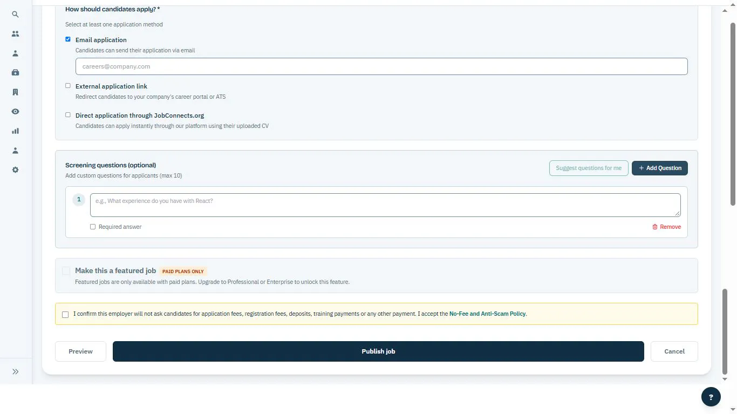Screen dimensions: 737x414
Task: Click Suggest questions for me
Action: pos(589,168)
